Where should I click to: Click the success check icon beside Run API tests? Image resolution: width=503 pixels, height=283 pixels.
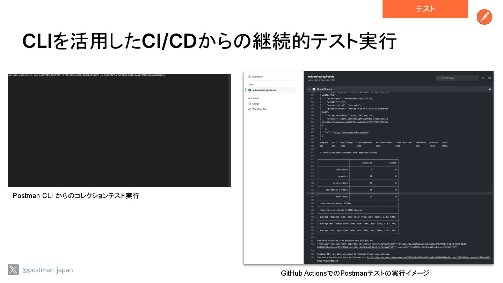pyautogui.click(x=314, y=89)
